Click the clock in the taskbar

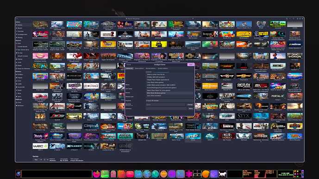[x=285, y=174]
